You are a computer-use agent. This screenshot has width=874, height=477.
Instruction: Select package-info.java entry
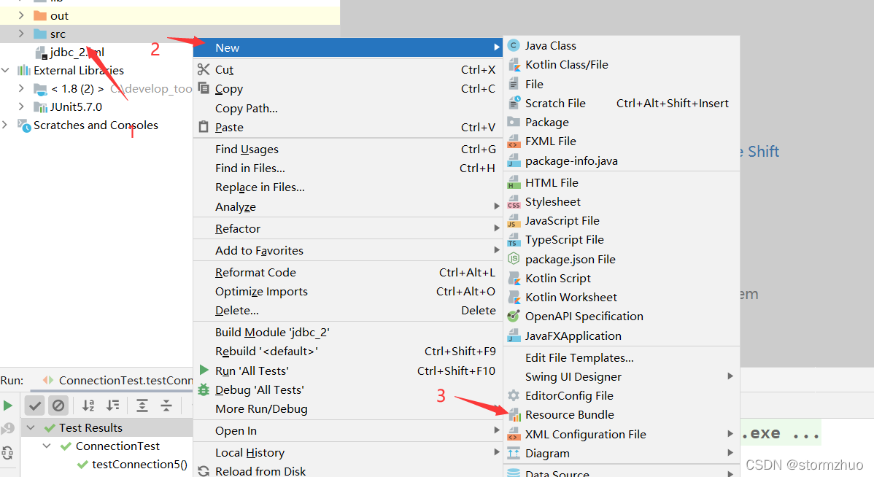pyautogui.click(x=622, y=161)
